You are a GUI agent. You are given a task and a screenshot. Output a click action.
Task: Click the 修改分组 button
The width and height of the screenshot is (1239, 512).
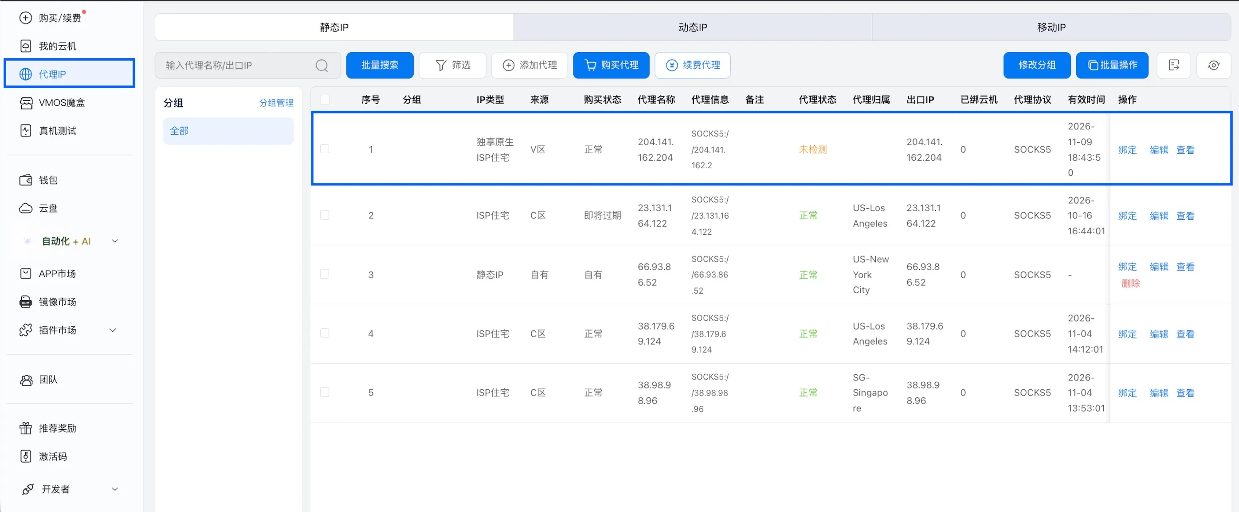pos(1037,65)
